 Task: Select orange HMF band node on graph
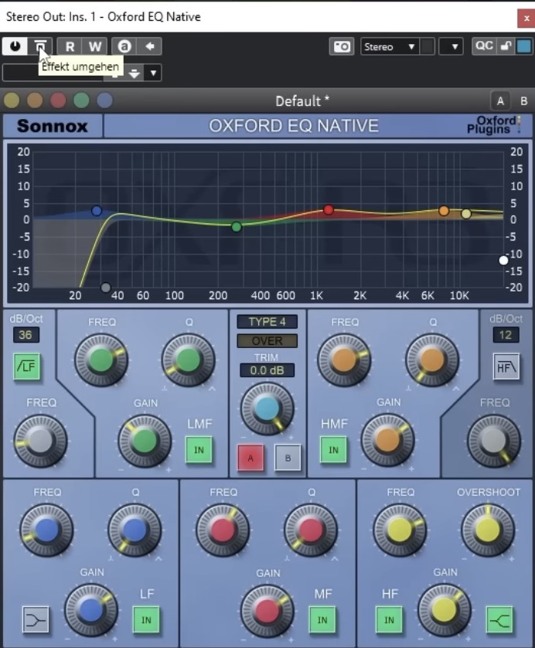[x=444, y=211]
